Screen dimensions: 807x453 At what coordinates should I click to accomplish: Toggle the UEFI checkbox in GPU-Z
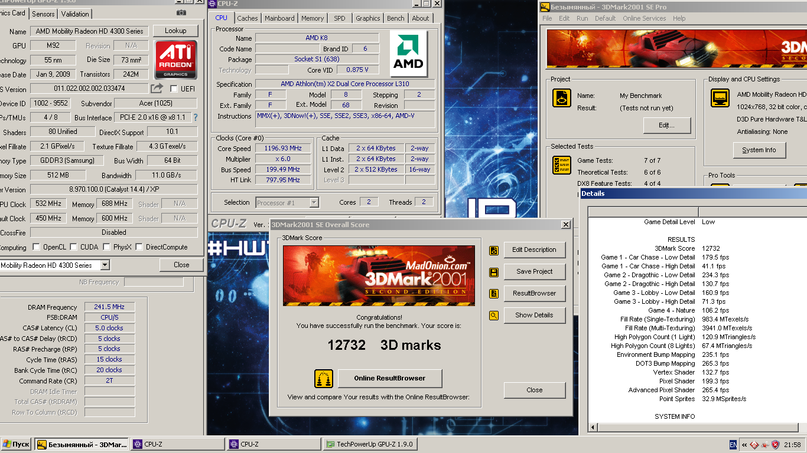coord(174,89)
